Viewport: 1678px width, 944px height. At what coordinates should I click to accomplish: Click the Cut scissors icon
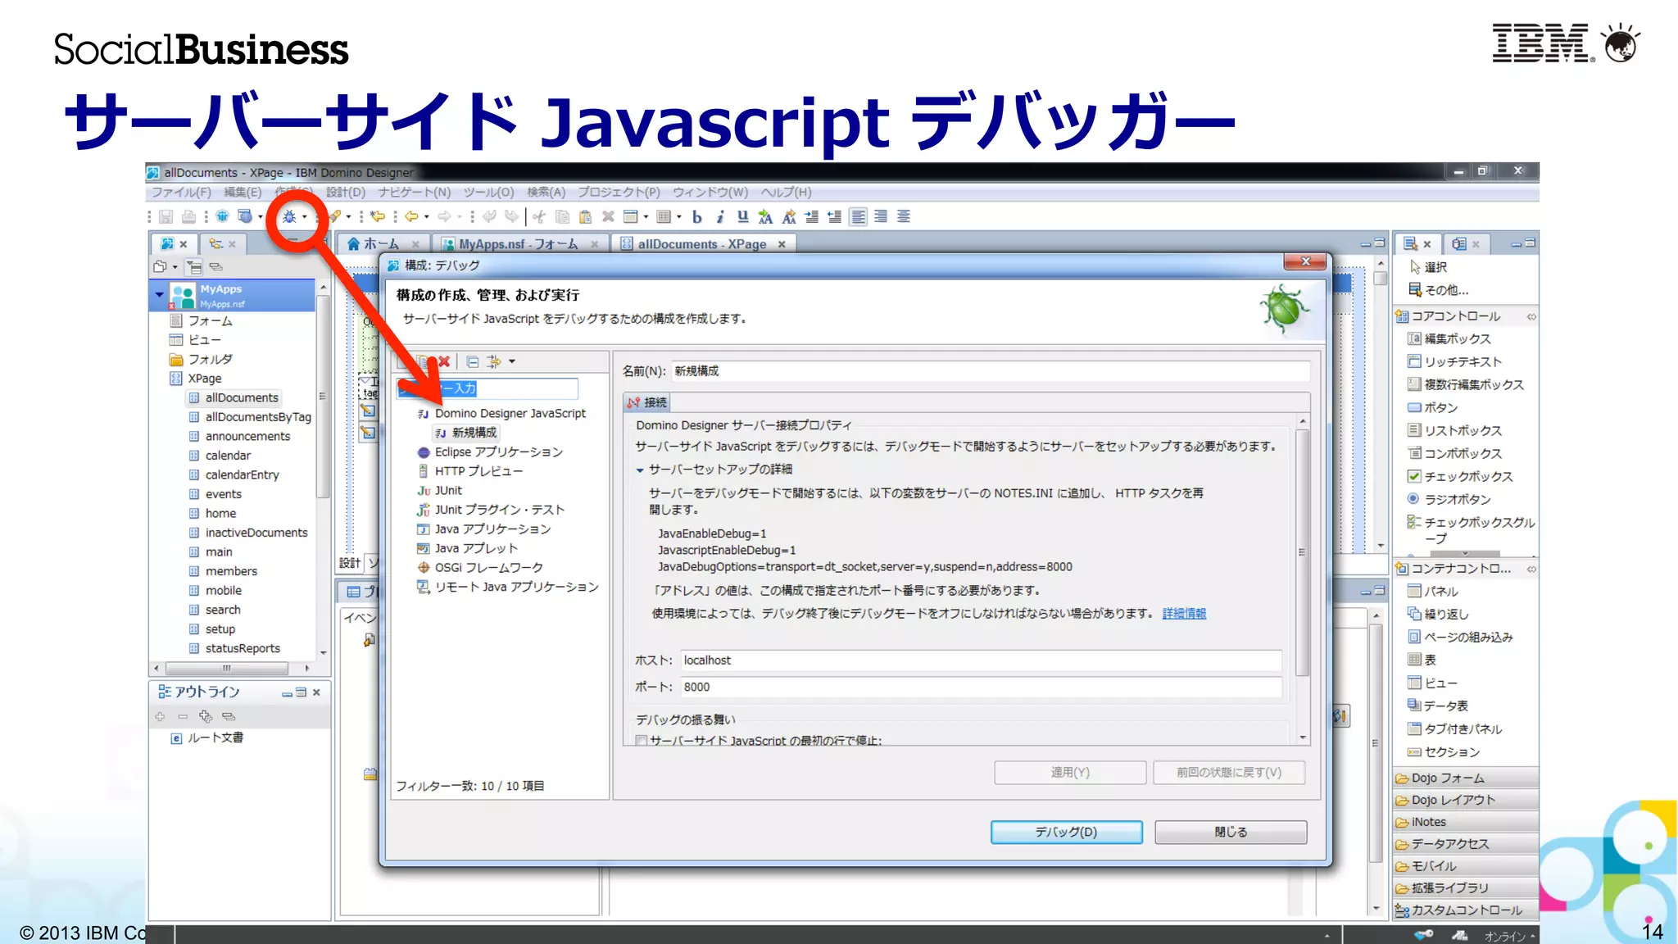pos(539,217)
